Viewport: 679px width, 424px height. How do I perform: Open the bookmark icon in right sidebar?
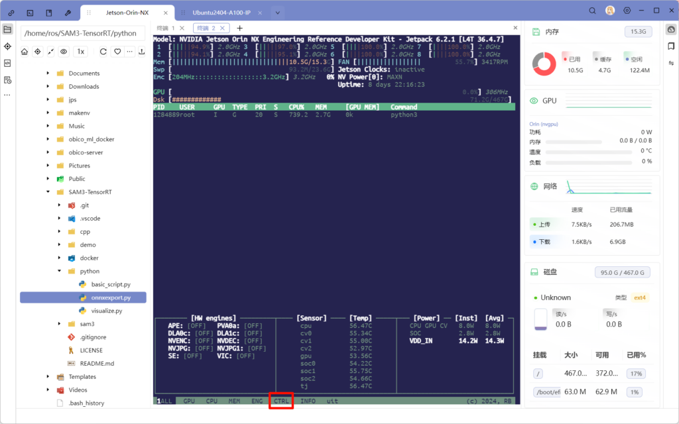[x=671, y=46]
